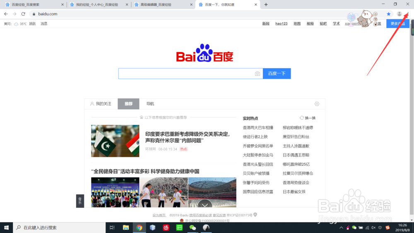Click the round dark app icon on taskbar
This screenshot has height=233, width=414.
coord(206,228)
